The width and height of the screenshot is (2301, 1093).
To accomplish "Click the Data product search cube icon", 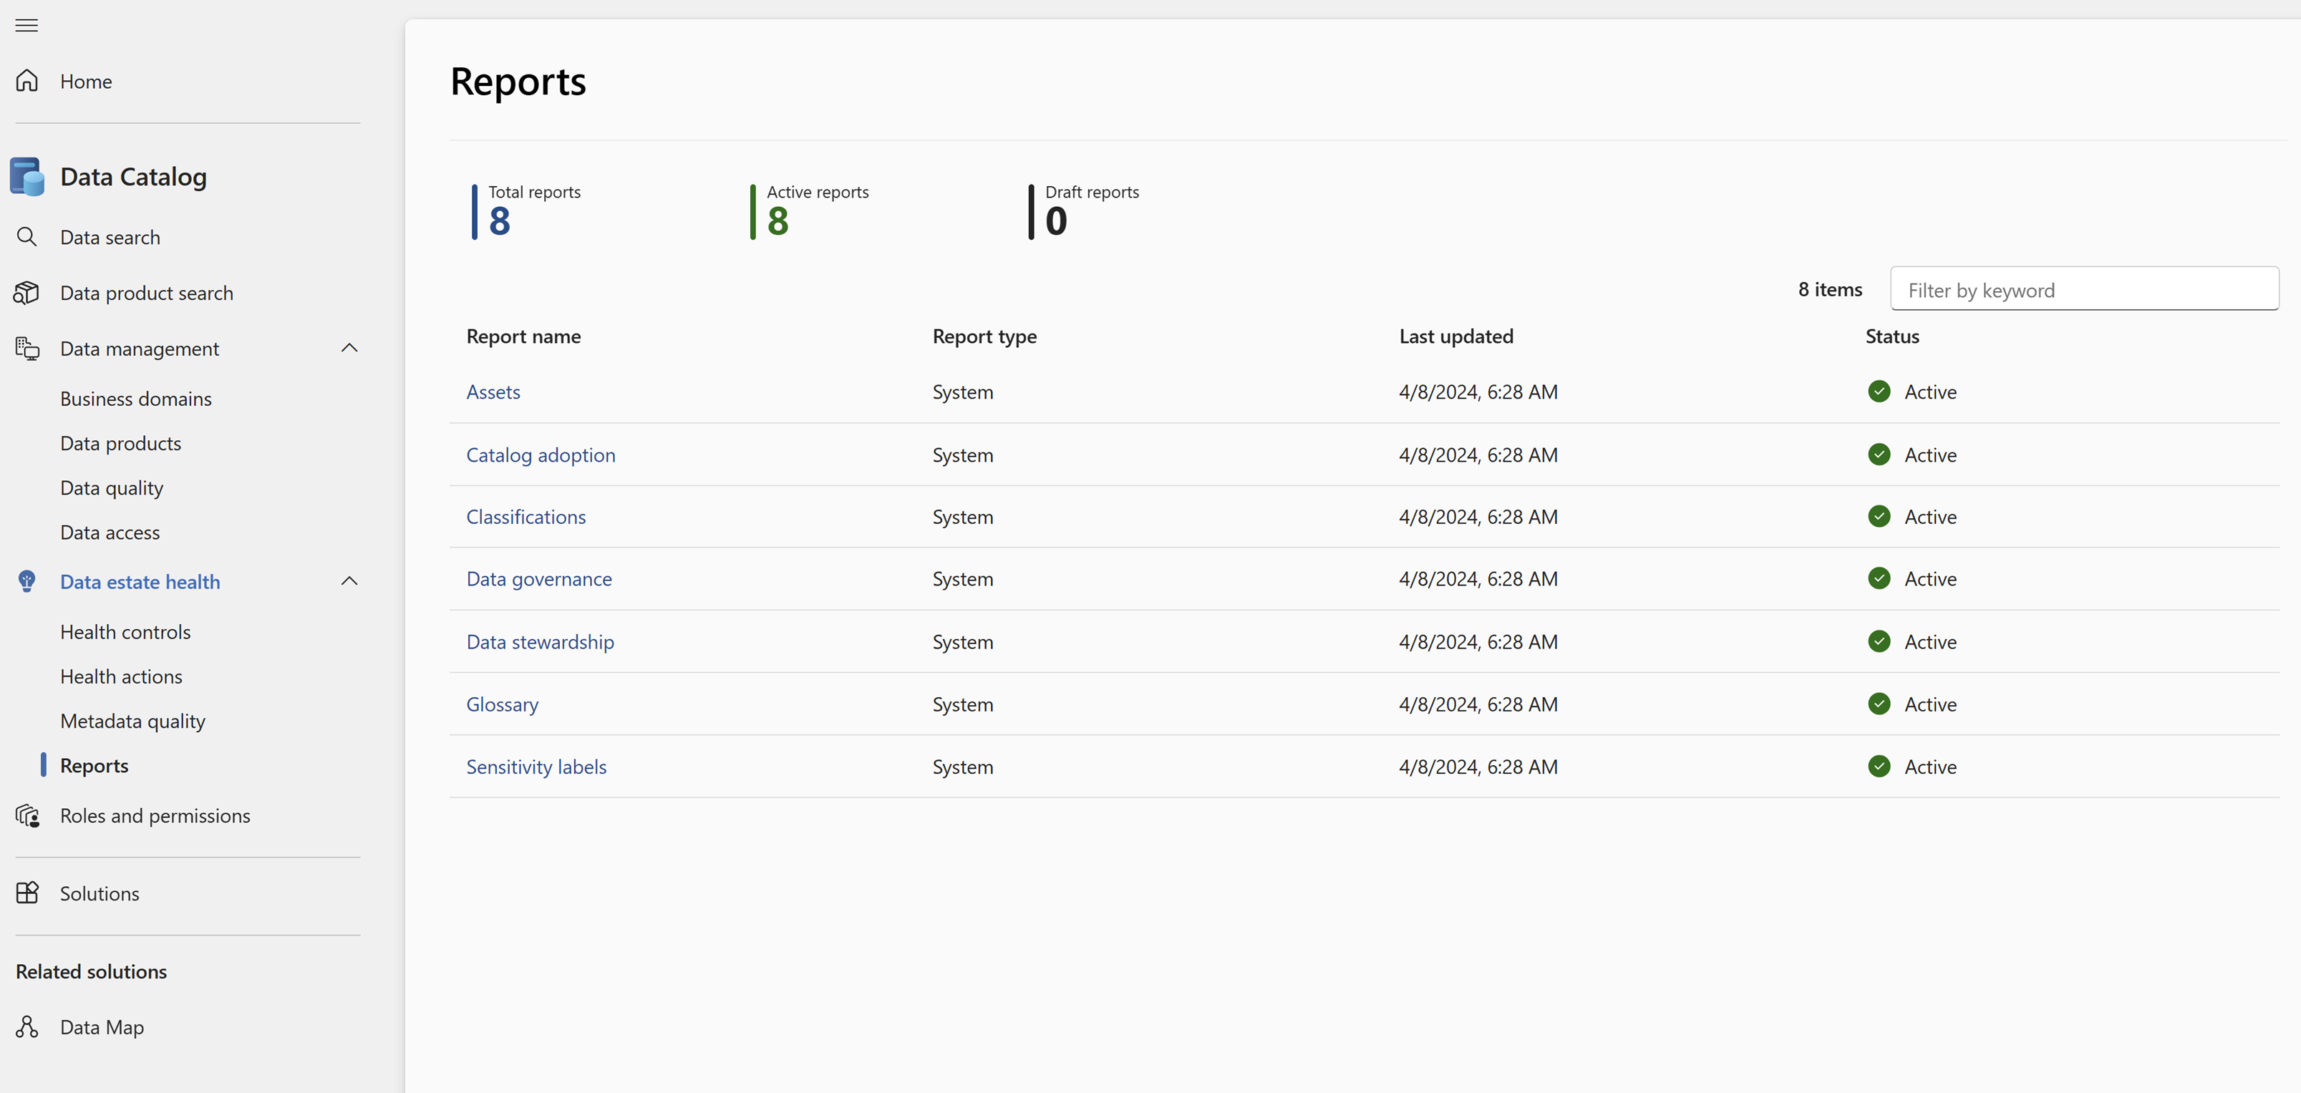I will [x=26, y=293].
